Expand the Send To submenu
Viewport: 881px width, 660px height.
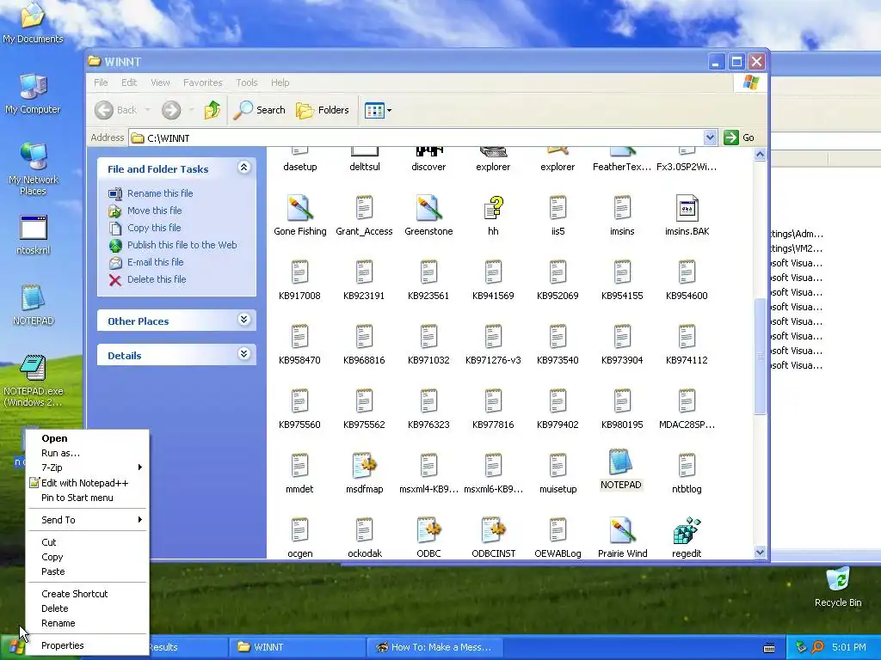pos(88,520)
